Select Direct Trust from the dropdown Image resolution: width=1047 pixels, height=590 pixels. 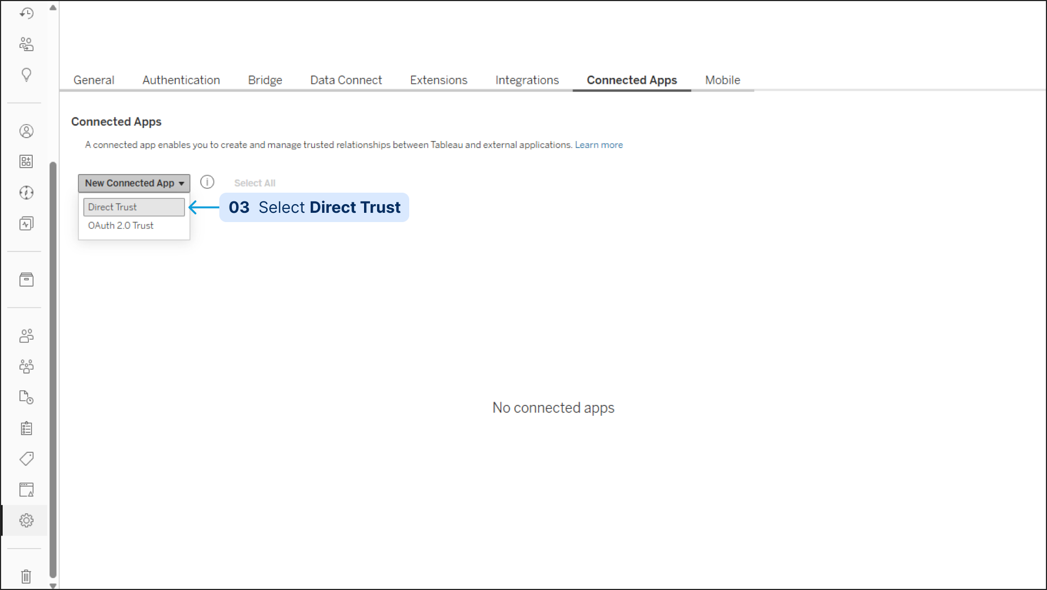(x=134, y=207)
